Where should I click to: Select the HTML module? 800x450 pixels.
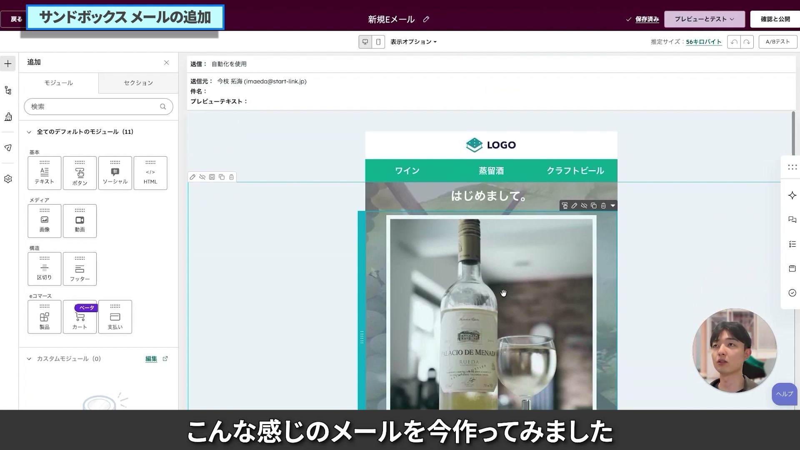pos(150,173)
